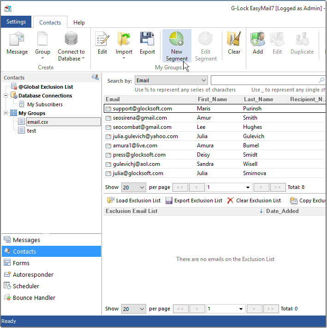Open the Connect to Database menu
The image size is (327, 328).
tap(71, 46)
